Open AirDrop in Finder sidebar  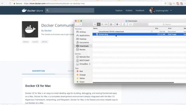coord(83,32)
